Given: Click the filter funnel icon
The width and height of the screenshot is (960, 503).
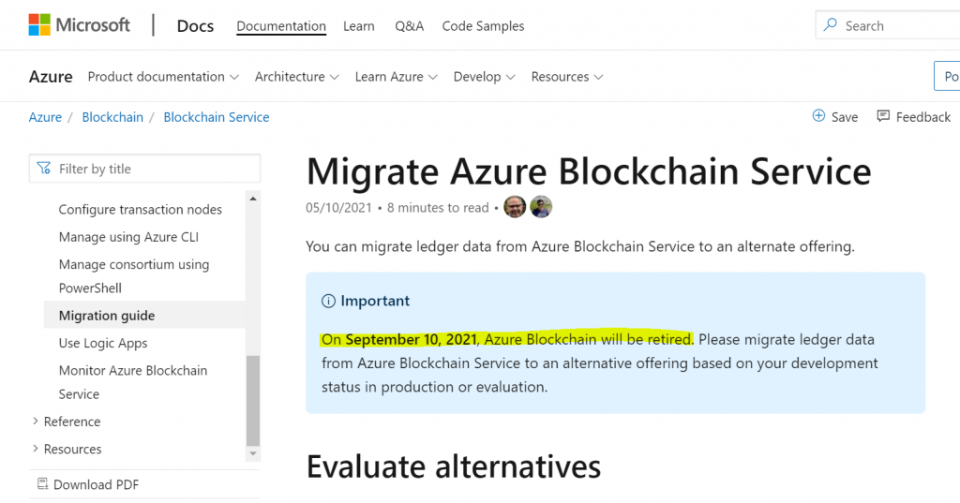Looking at the screenshot, I should [x=44, y=169].
